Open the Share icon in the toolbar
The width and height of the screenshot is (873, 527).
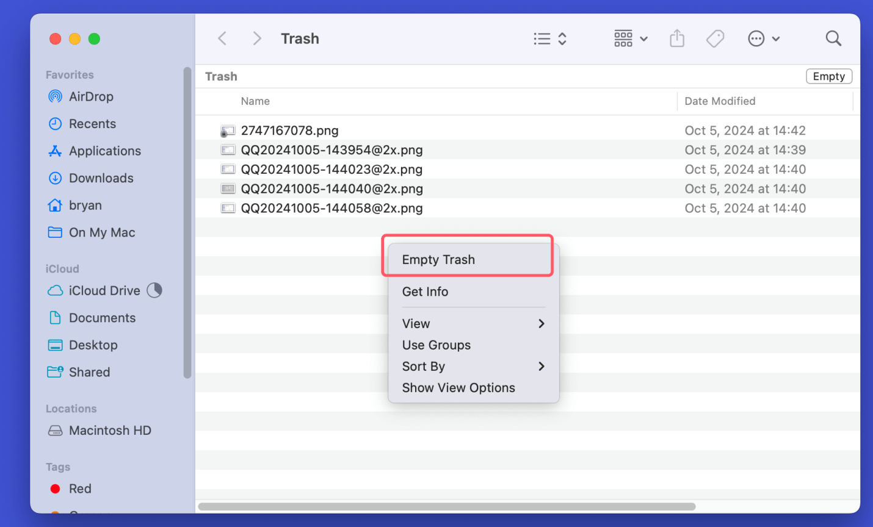pyautogui.click(x=677, y=38)
